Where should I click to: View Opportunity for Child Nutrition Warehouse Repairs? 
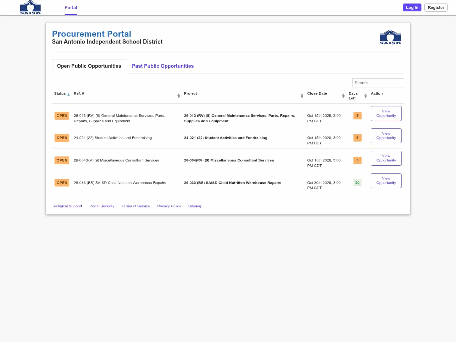[x=386, y=180]
